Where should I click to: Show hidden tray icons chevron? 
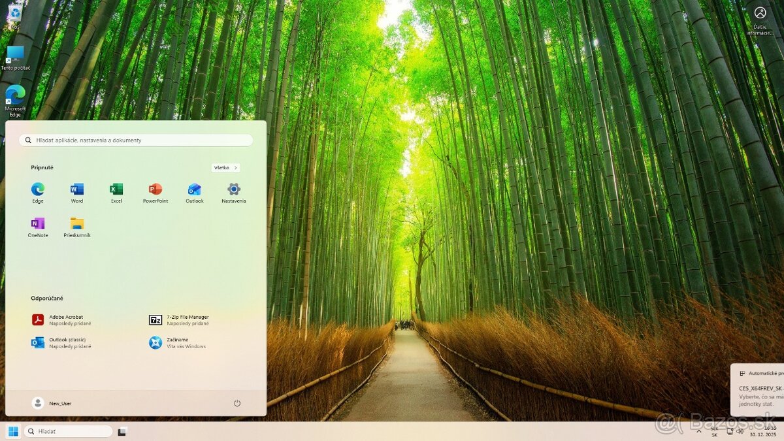pyautogui.click(x=700, y=431)
